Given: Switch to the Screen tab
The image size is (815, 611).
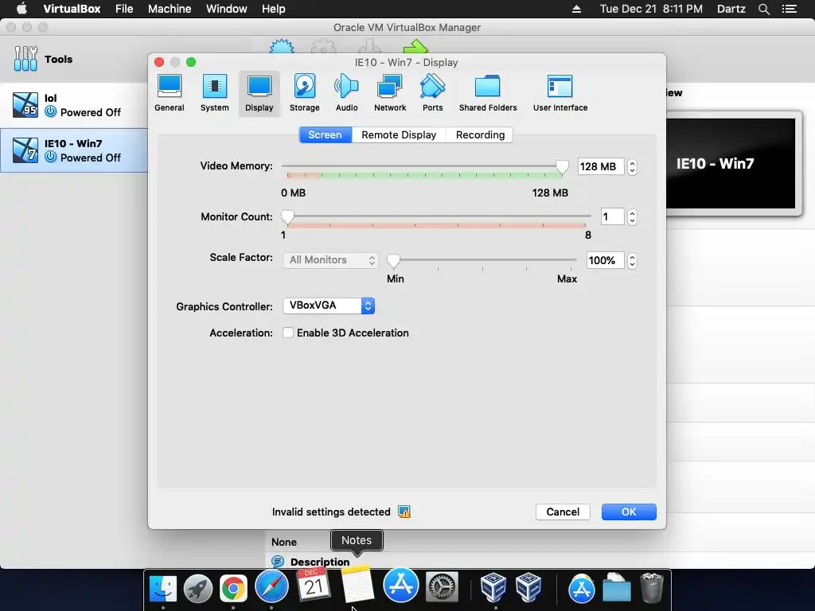Looking at the screenshot, I should 325,134.
